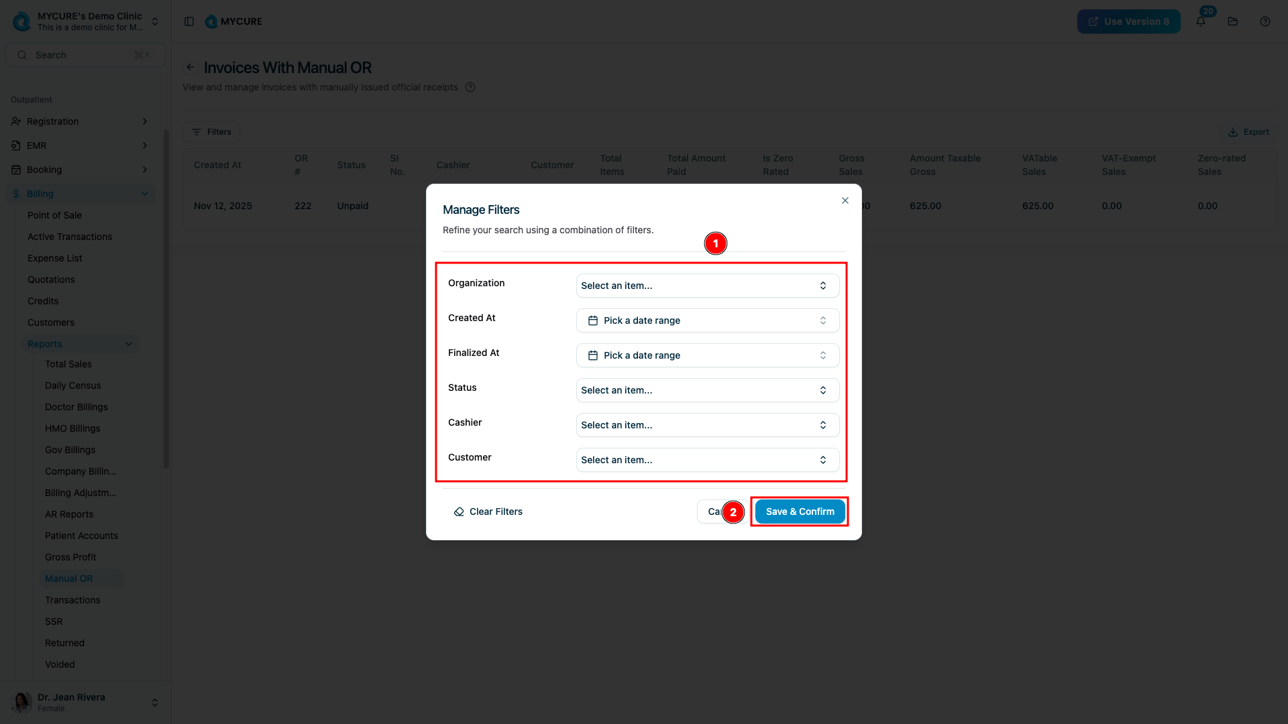Click Use Version 8 button
Viewport: 1288px width, 724px height.
pos(1128,21)
